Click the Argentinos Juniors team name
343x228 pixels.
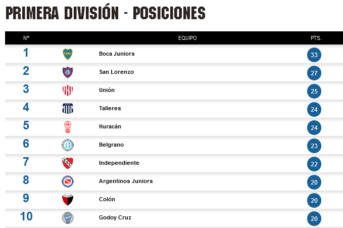coord(126,181)
